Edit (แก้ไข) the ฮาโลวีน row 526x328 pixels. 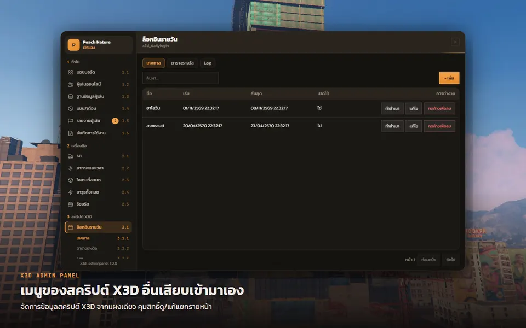pos(414,108)
